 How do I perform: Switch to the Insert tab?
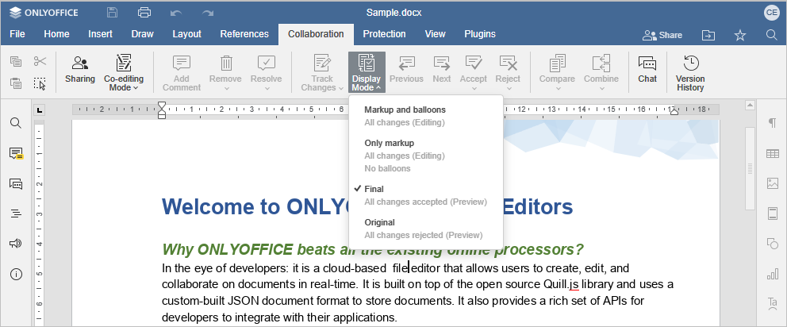pos(101,34)
